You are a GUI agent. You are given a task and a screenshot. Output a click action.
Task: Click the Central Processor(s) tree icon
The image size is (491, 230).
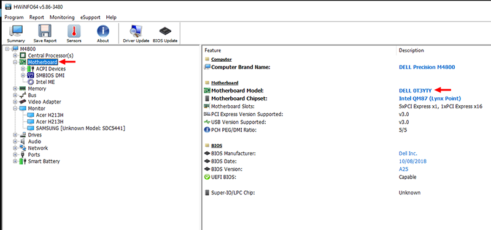coord(23,56)
